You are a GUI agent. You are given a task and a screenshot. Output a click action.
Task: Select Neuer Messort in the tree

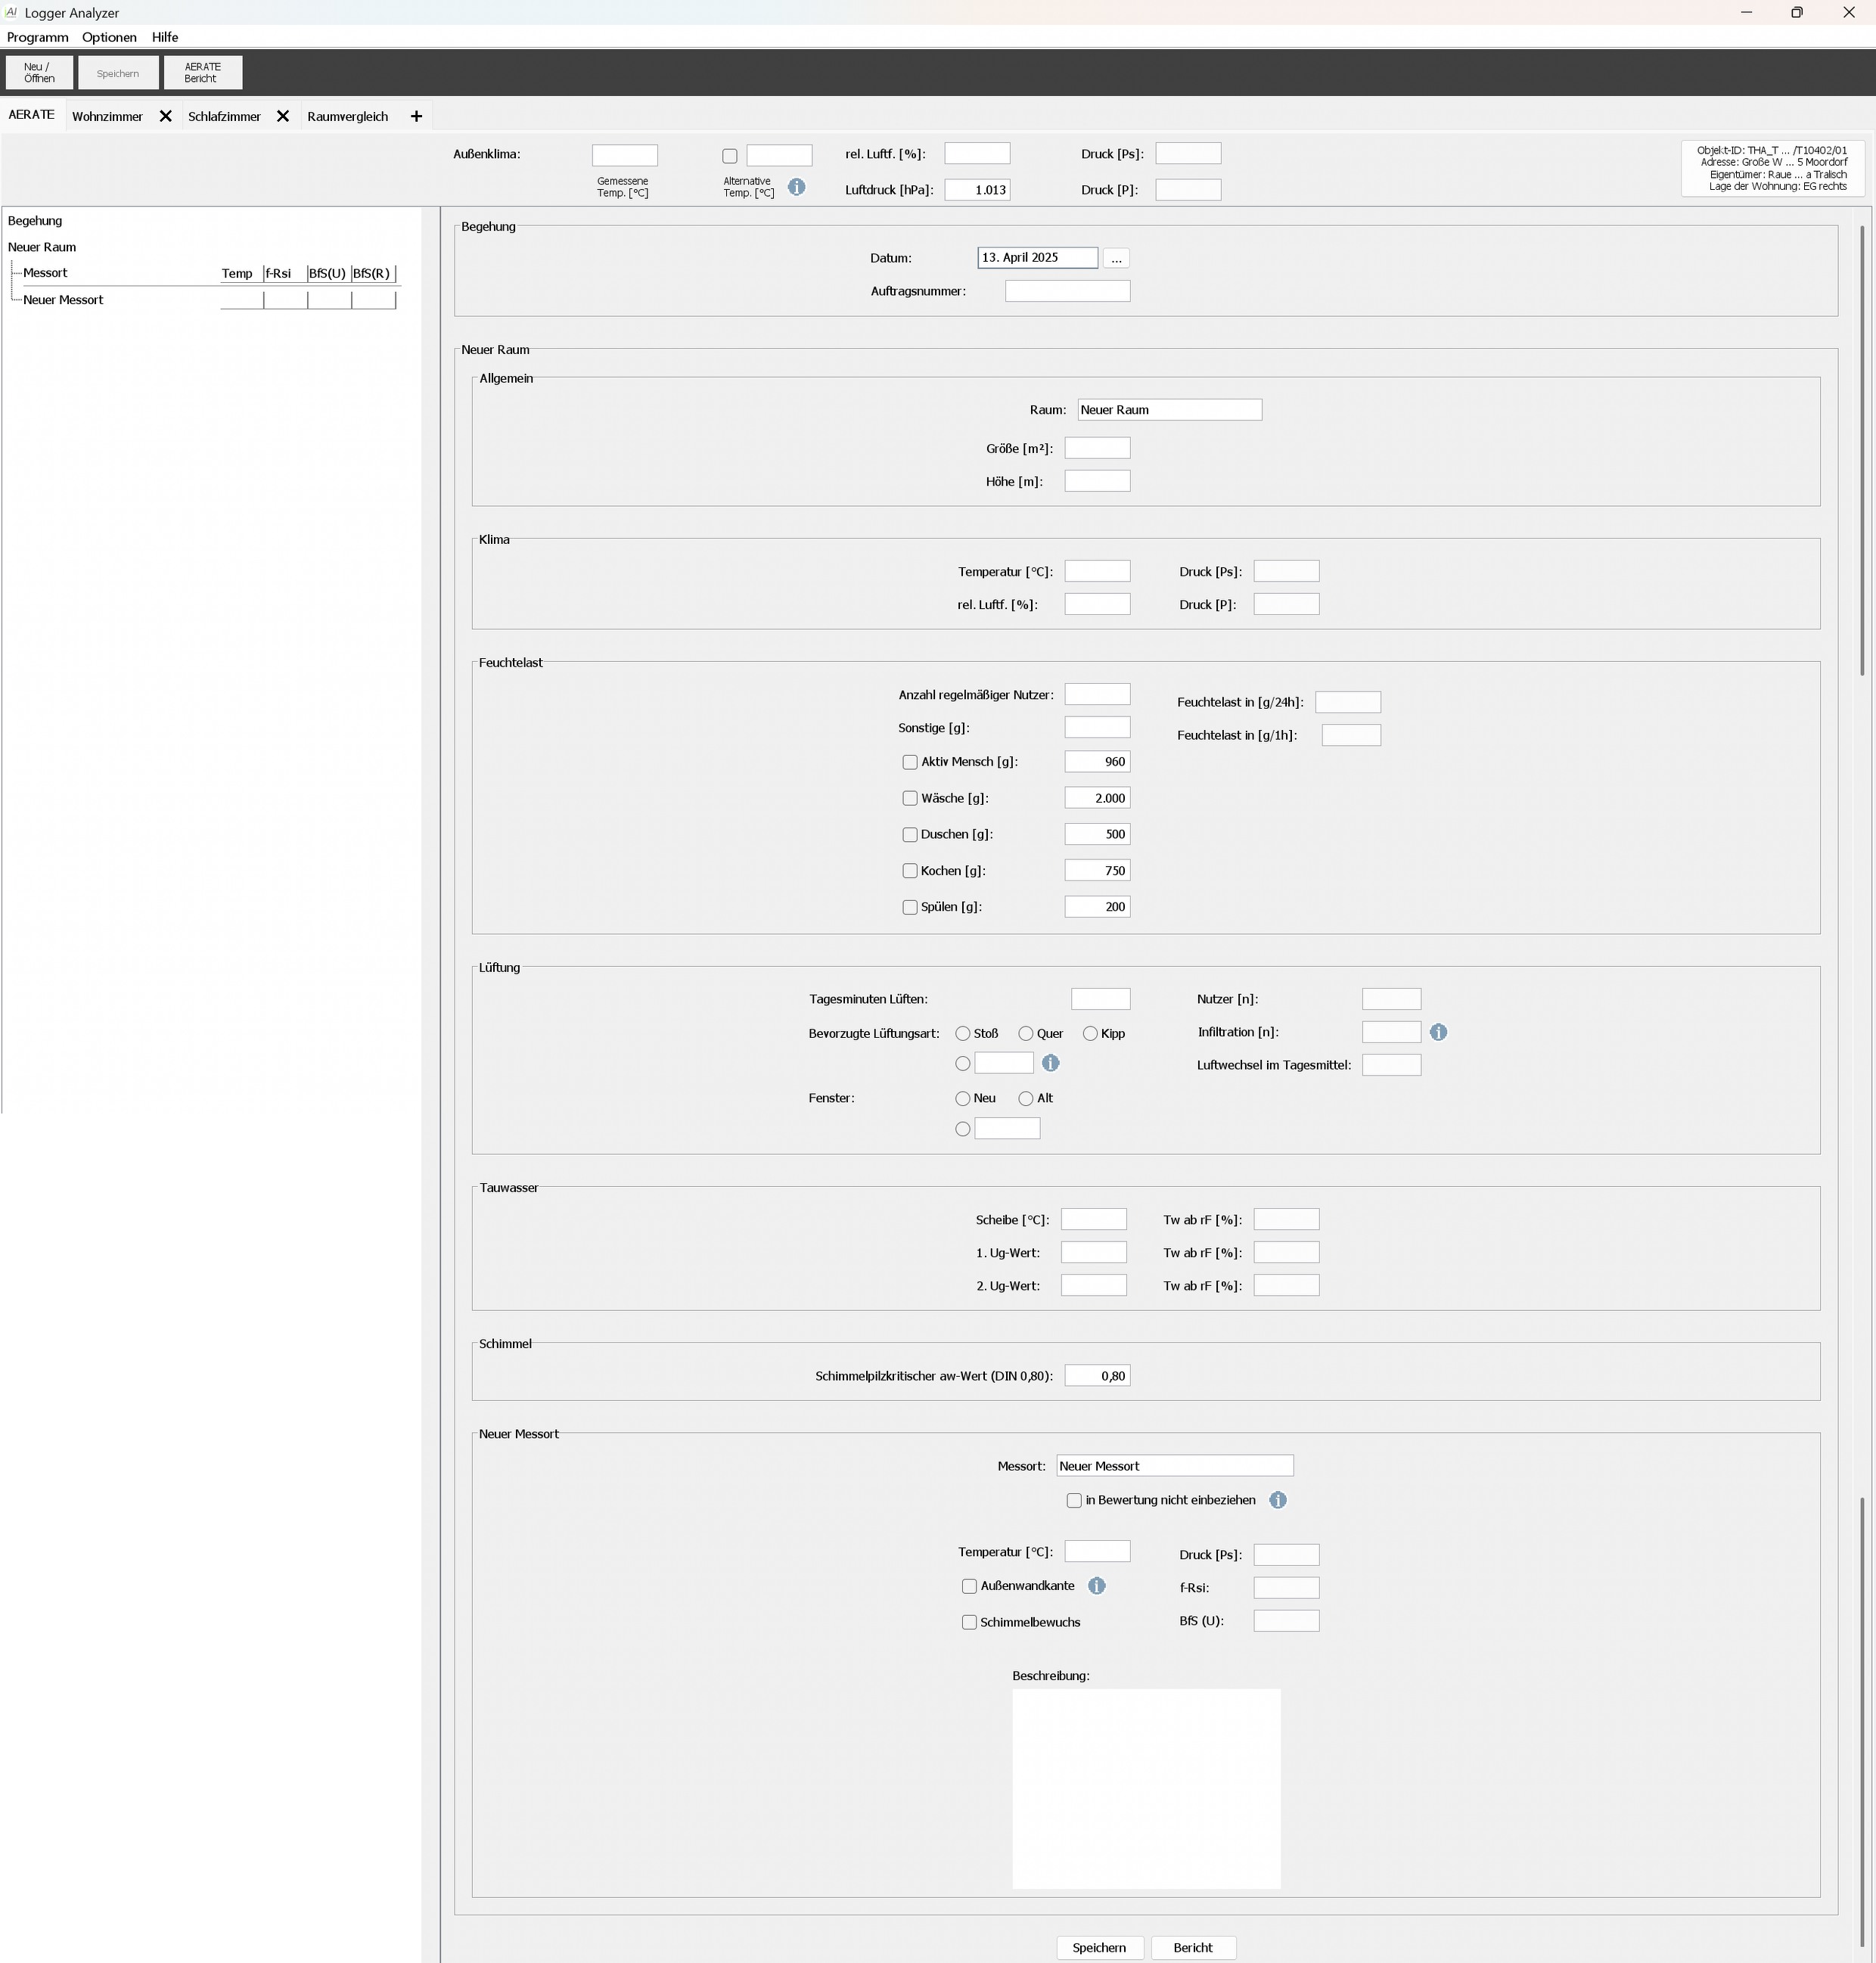tap(63, 300)
